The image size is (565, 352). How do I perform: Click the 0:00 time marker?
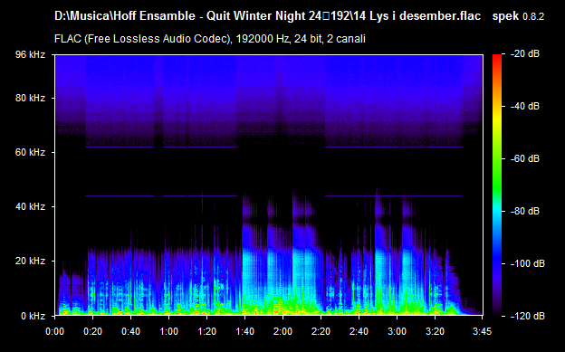pyautogui.click(x=54, y=331)
